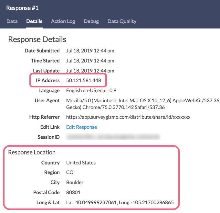The image size is (220, 213).
Task: Click the Postal Code label
Action: [47, 193]
